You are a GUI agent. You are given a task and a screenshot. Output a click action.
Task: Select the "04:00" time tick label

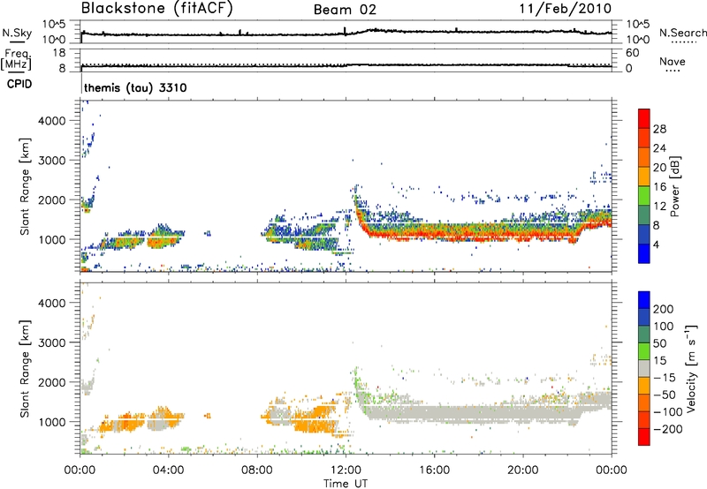168,470
